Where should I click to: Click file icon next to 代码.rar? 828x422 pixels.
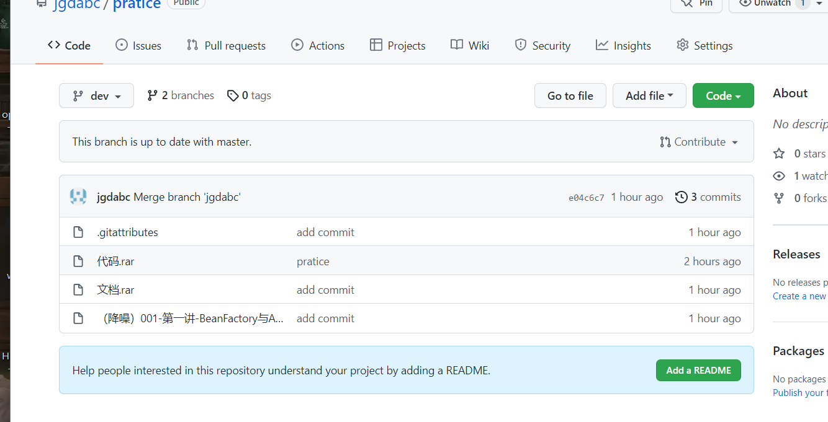pyautogui.click(x=78, y=262)
